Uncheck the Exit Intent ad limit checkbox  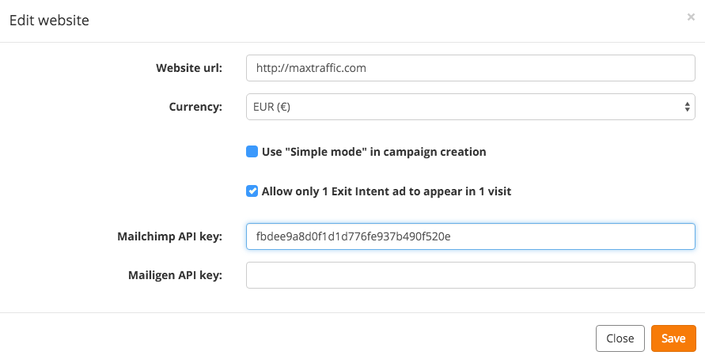252,191
